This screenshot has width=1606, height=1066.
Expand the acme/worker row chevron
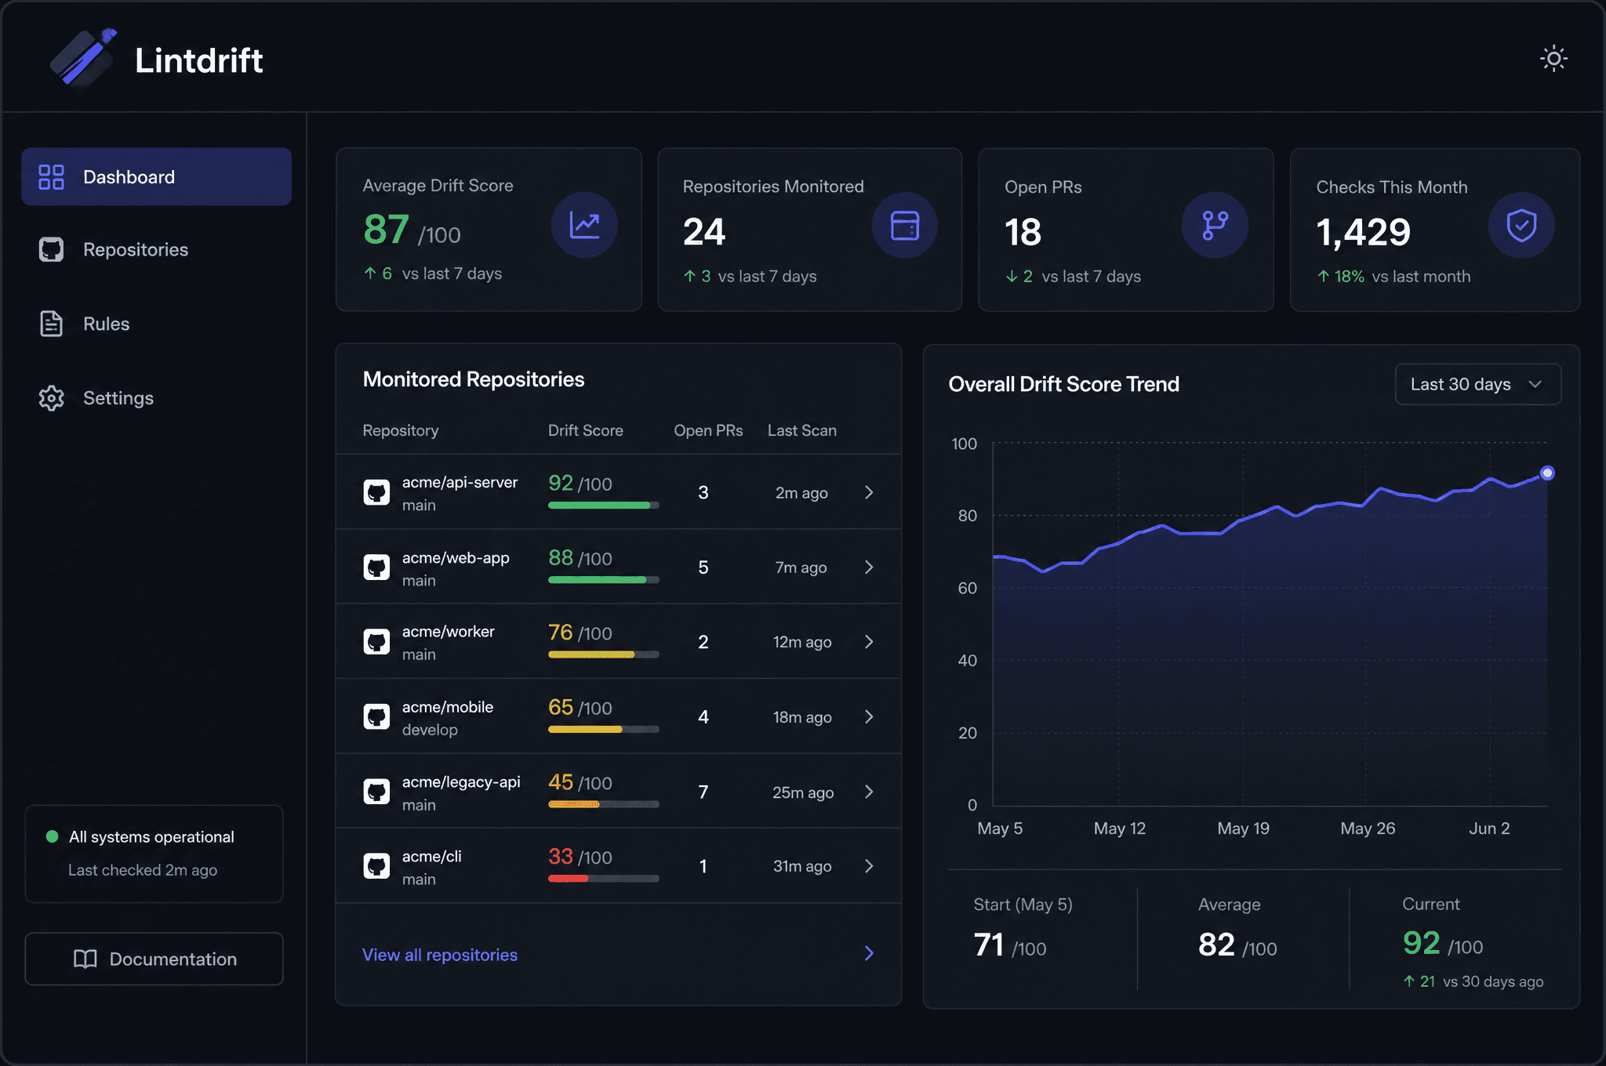point(869,641)
